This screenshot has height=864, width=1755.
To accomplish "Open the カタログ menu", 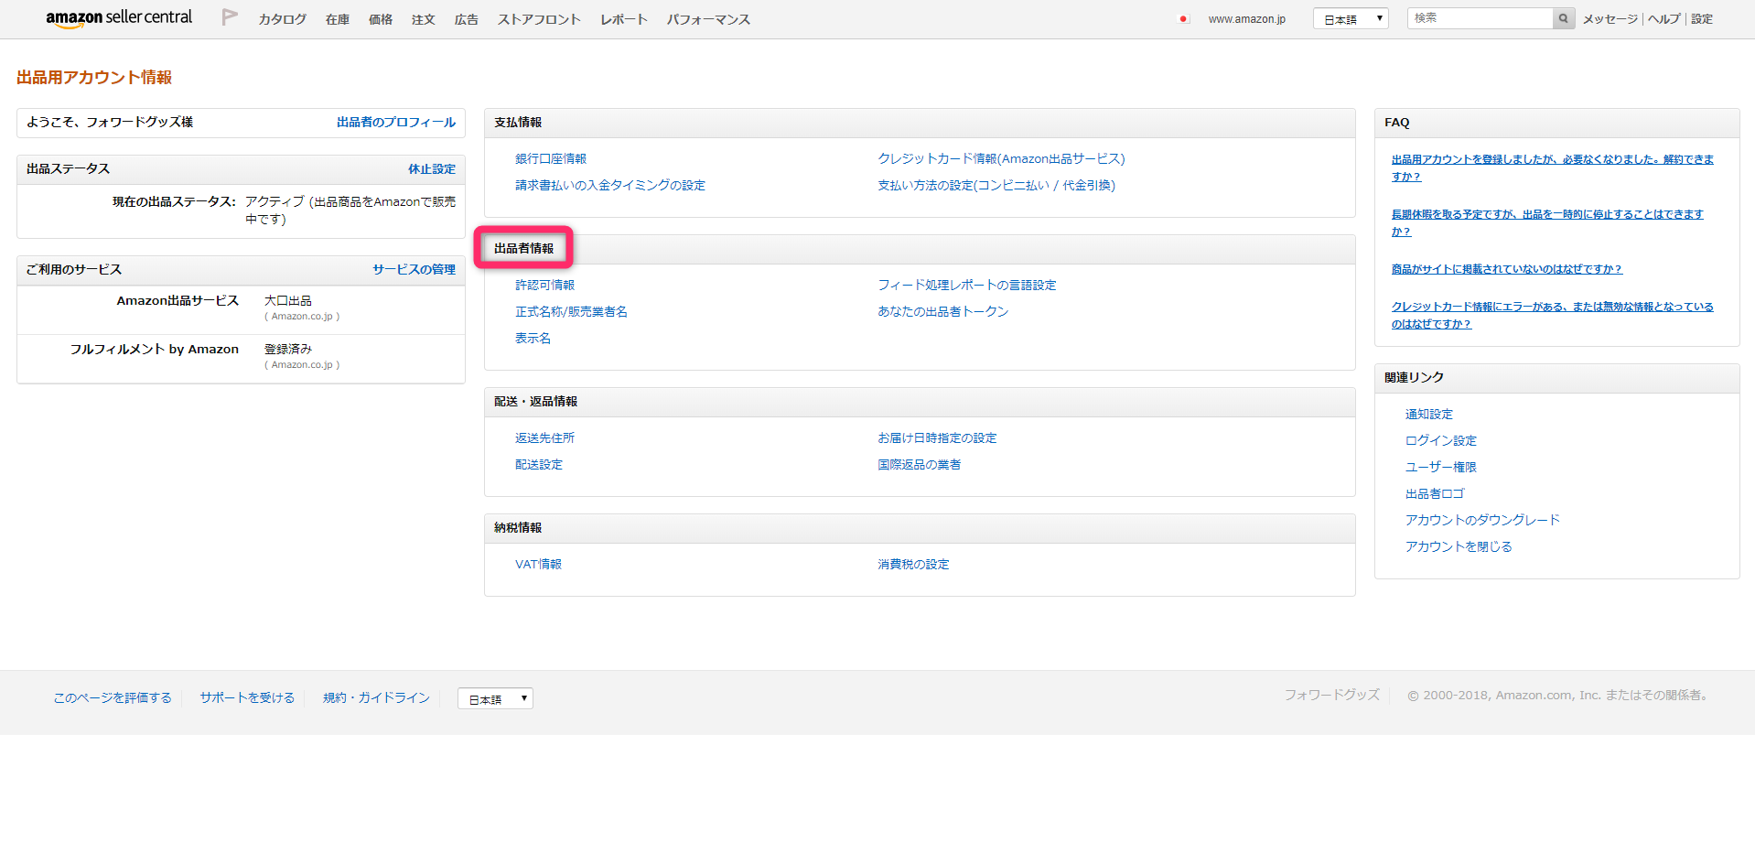I will tap(281, 18).
